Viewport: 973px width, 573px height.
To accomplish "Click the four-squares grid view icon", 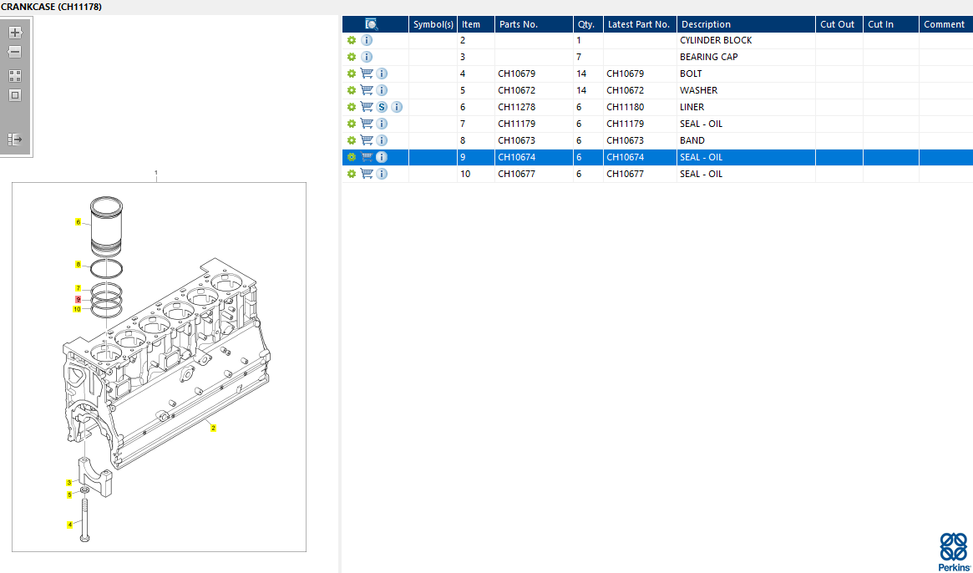I will pos(15,76).
